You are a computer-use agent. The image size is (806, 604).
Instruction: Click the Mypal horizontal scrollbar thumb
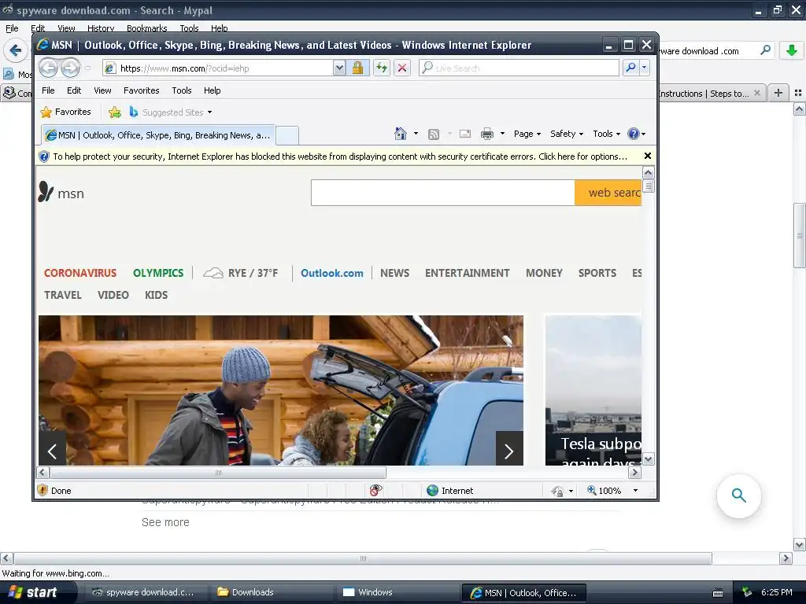pos(362,558)
